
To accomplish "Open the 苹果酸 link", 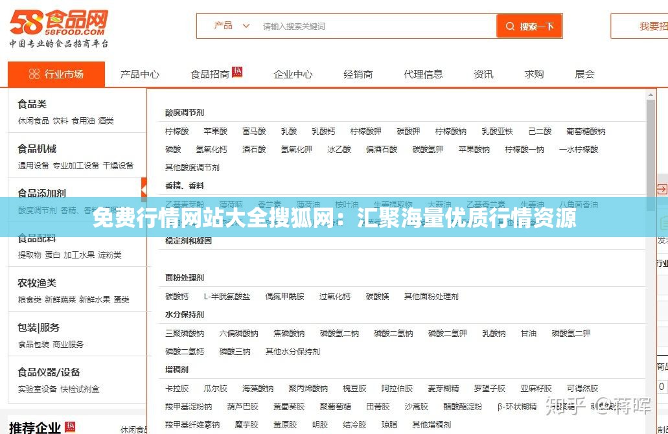I will [x=216, y=131].
